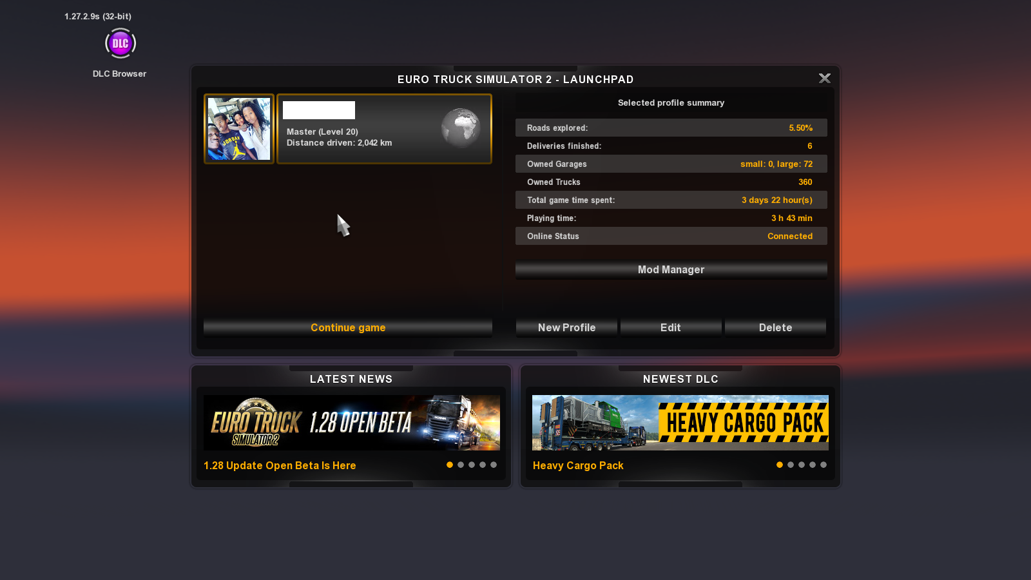Open the DLC Browser icon
The height and width of the screenshot is (580, 1031).
pyautogui.click(x=120, y=43)
